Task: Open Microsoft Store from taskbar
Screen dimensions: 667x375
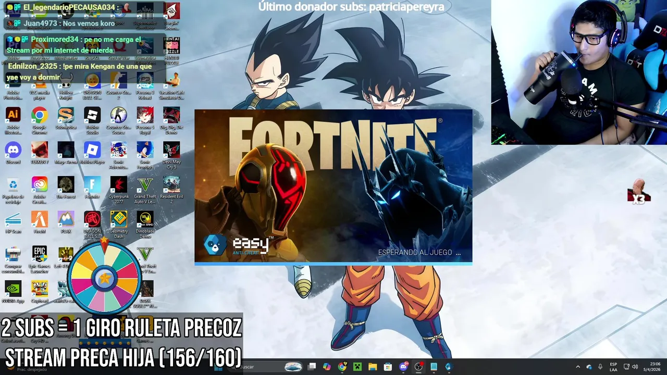Action: 388,367
